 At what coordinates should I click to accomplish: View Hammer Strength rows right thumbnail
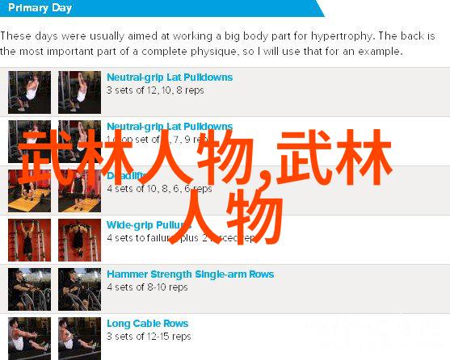79,290
